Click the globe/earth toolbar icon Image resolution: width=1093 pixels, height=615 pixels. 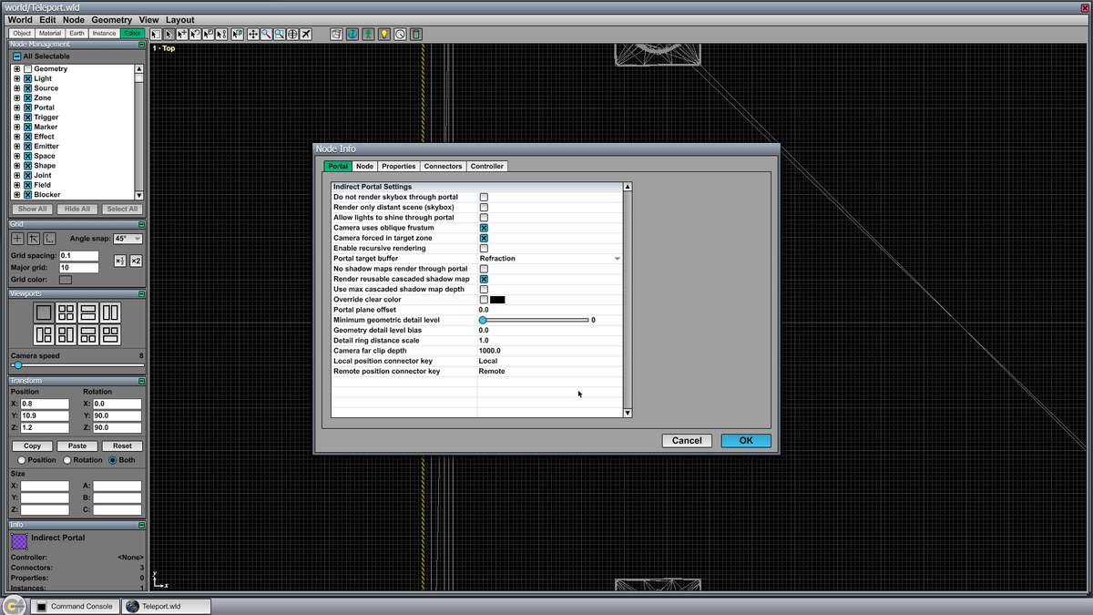[x=352, y=33]
